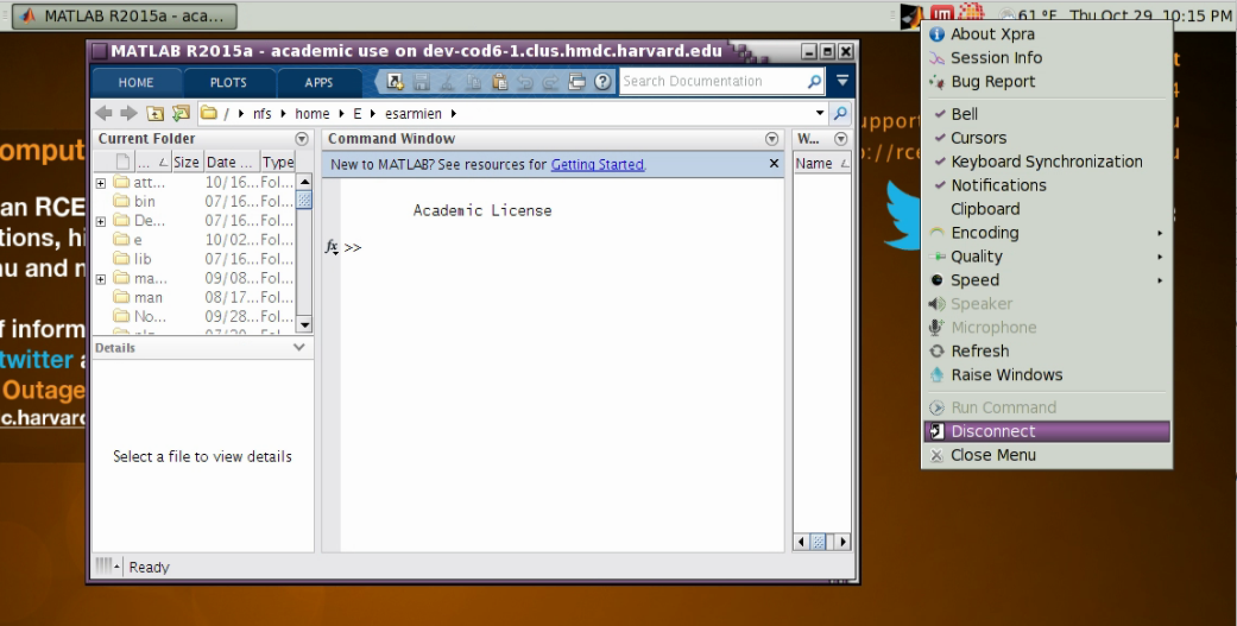Open the Command Window actions dropdown
This screenshot has height=626, width=1237.
pos(772,139)
